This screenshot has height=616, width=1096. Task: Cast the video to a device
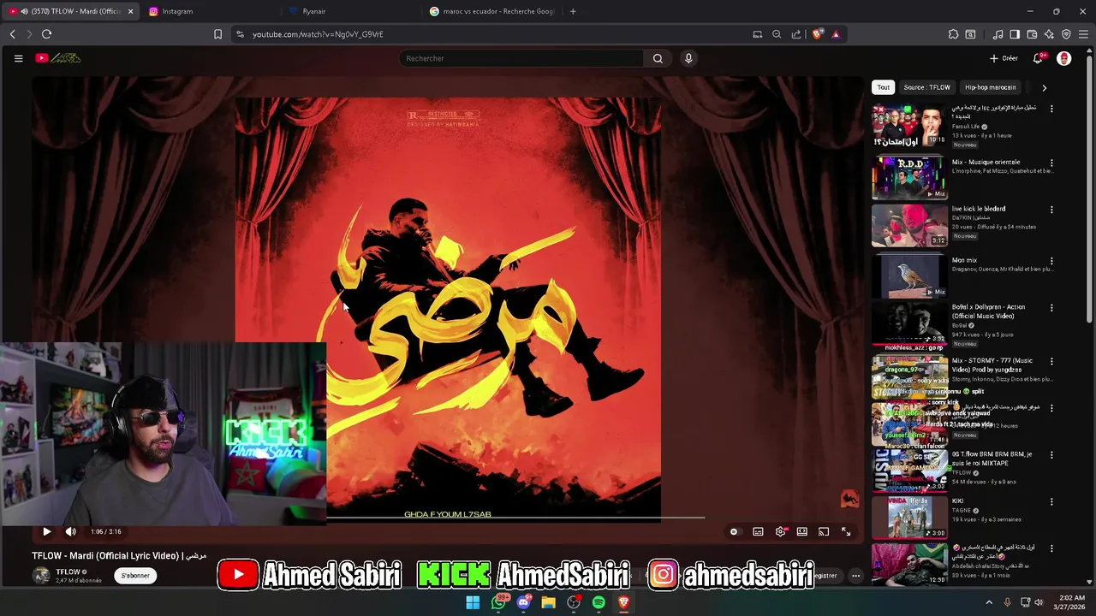(824, 531)
